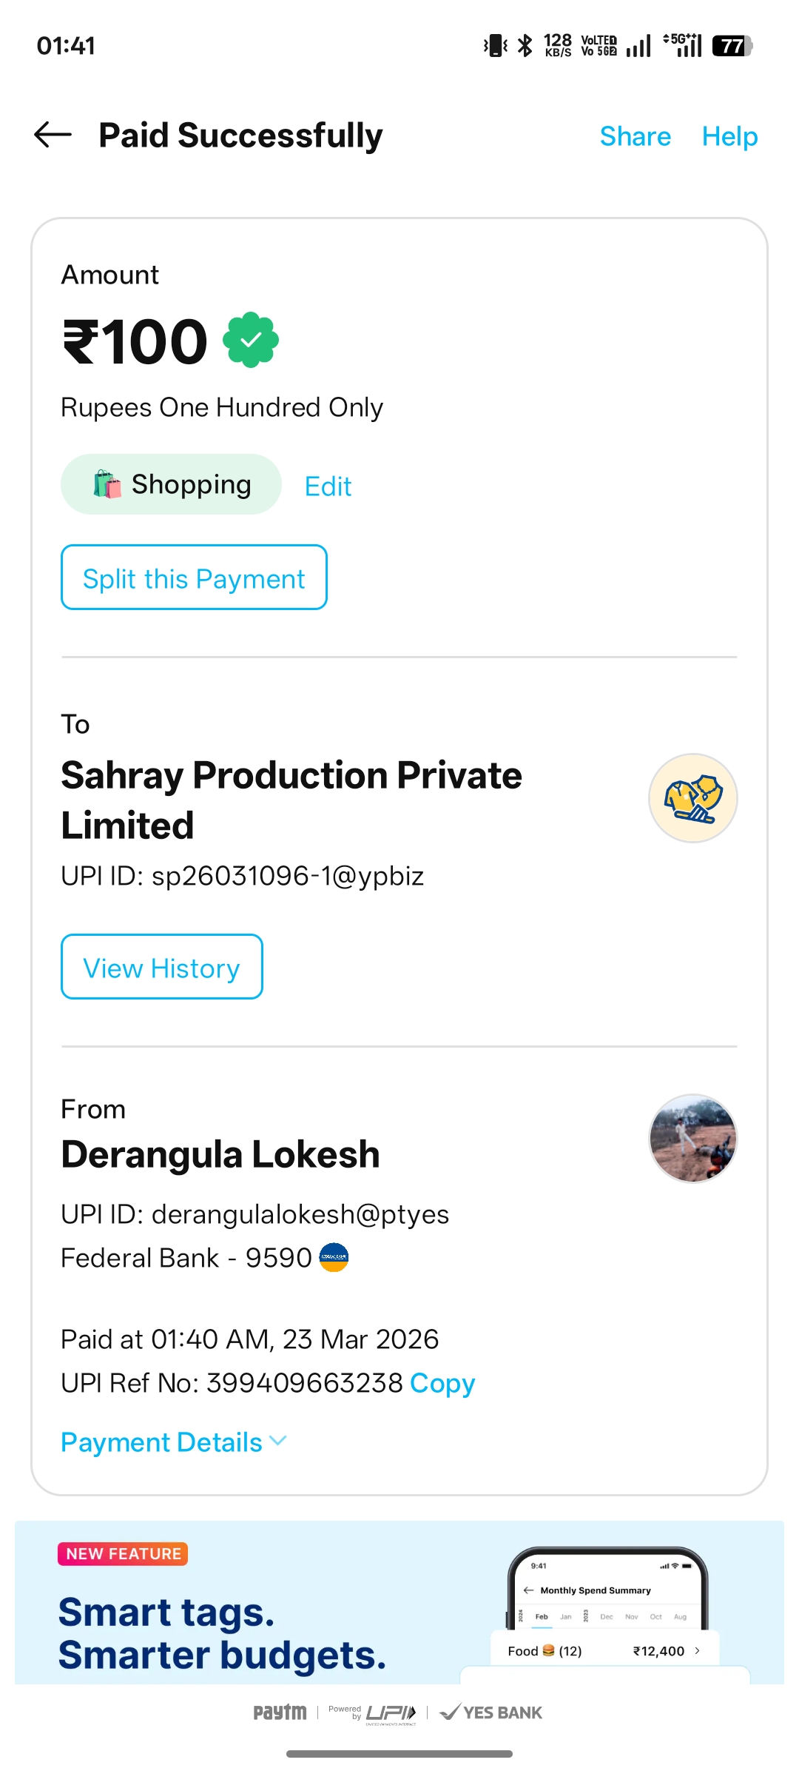
Task: Copy the UPI reference number
Action: 442,1383
